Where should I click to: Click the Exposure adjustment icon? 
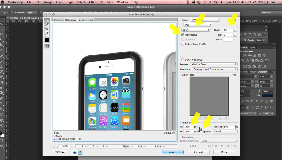click(259, 55)
